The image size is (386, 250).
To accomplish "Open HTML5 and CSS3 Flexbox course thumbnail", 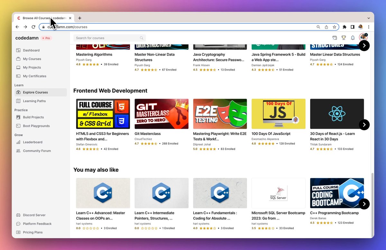I will [103, 114].
